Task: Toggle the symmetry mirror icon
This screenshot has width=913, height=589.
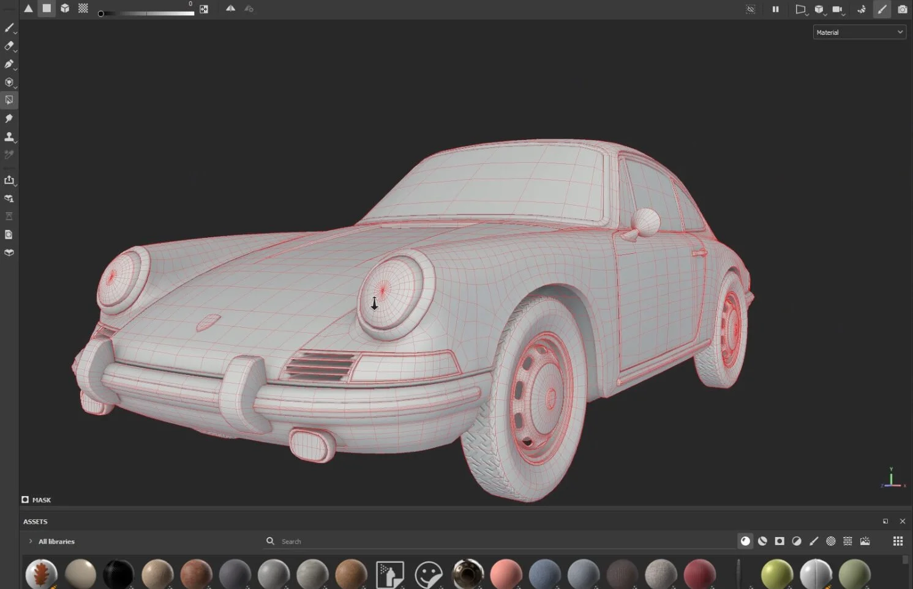Action: point(230,9)
